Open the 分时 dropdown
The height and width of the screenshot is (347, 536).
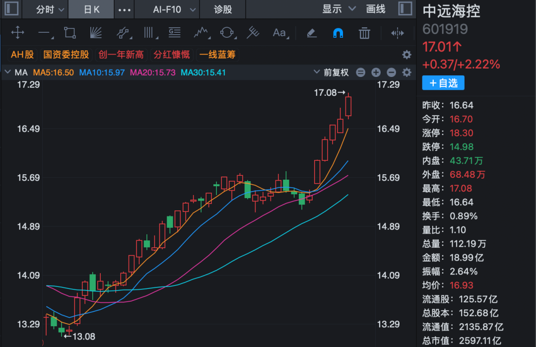(x=50, y=9)
